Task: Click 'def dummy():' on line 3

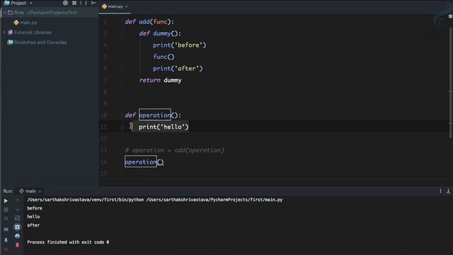Action: point(160,33)
